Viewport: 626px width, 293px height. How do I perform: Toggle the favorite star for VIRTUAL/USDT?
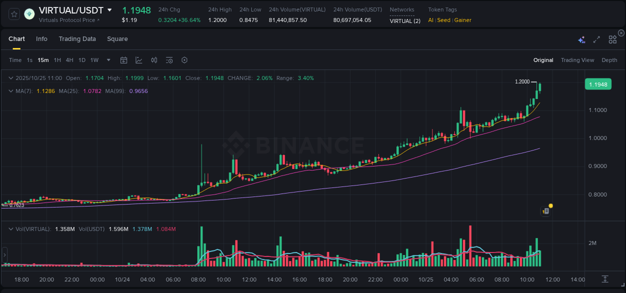(14, 14)
